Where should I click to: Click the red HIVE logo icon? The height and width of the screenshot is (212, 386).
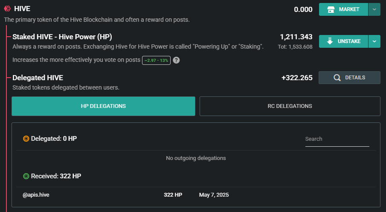coord(7,9)
